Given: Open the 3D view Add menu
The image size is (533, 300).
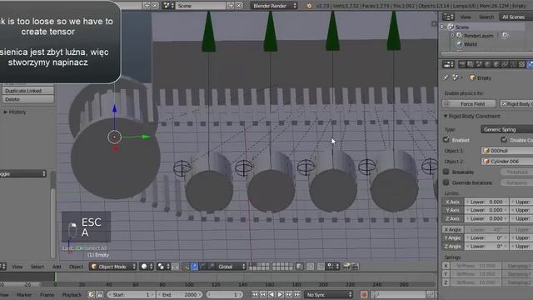Looking at the screenshot, I should [57, 267].
